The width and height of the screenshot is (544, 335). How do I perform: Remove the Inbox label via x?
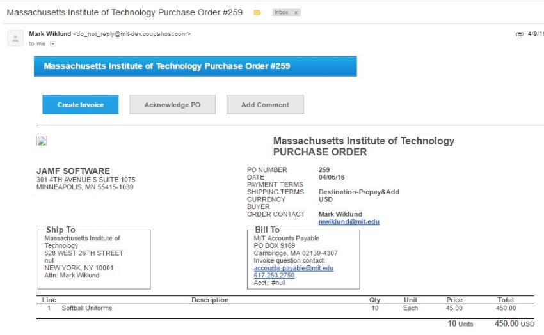click(296, 13)
